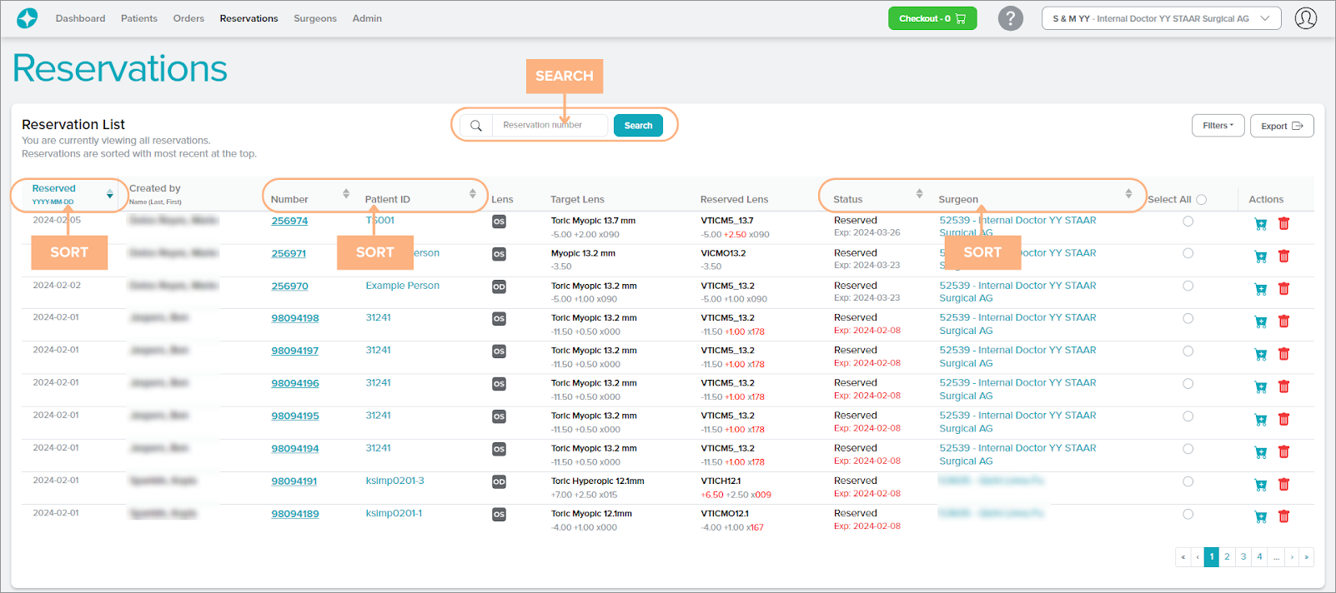The width and height of the screenshot is (1336, 593).
Task: Open the Surgeons menu item
Action: 314,18
